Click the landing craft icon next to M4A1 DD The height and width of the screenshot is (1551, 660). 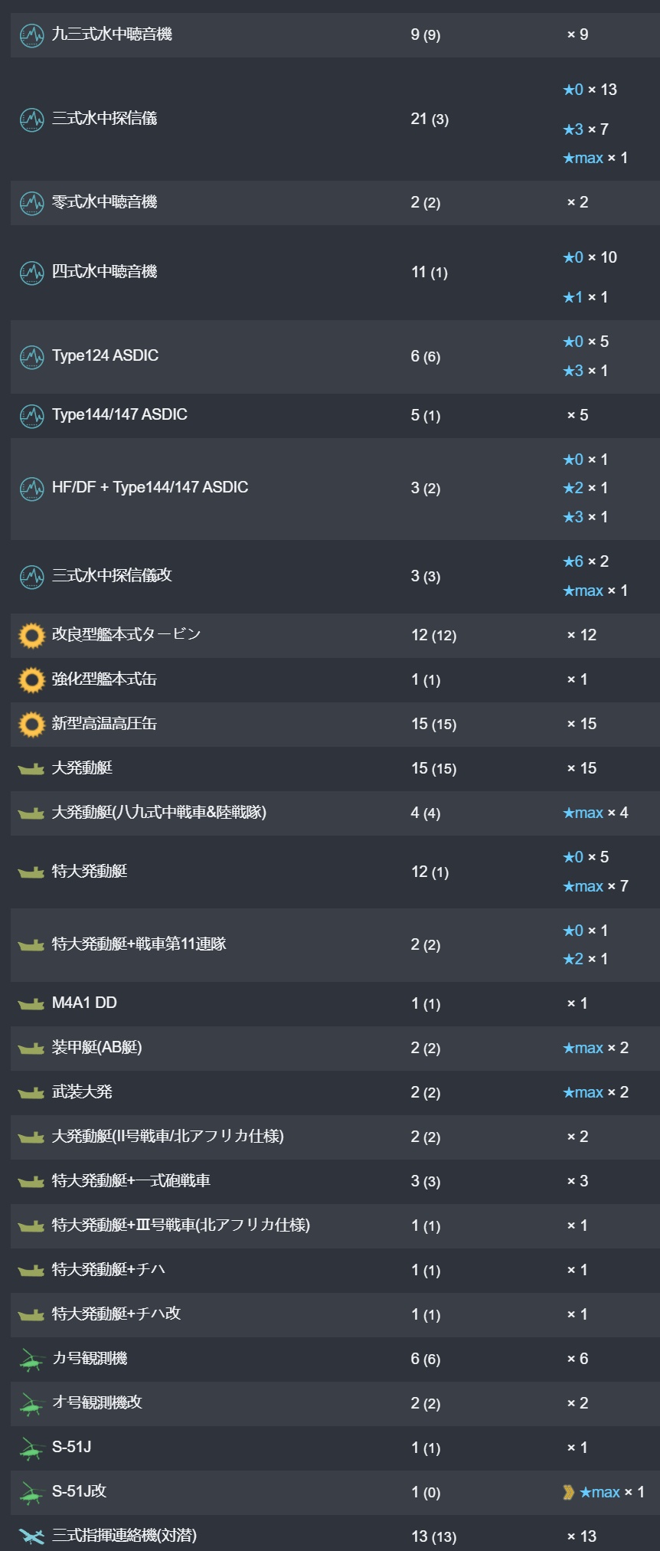click(x=31, y=1004)
